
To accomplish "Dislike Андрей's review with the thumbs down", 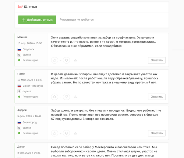I will tap(66, 133).
